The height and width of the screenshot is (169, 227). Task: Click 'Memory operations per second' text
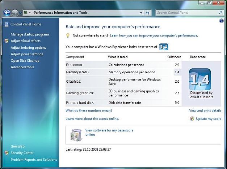point(132,72)
